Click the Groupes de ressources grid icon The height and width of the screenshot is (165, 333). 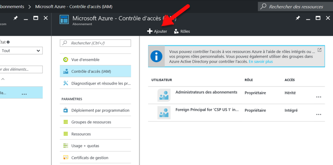pyautogui.click(x=66, y=122)
